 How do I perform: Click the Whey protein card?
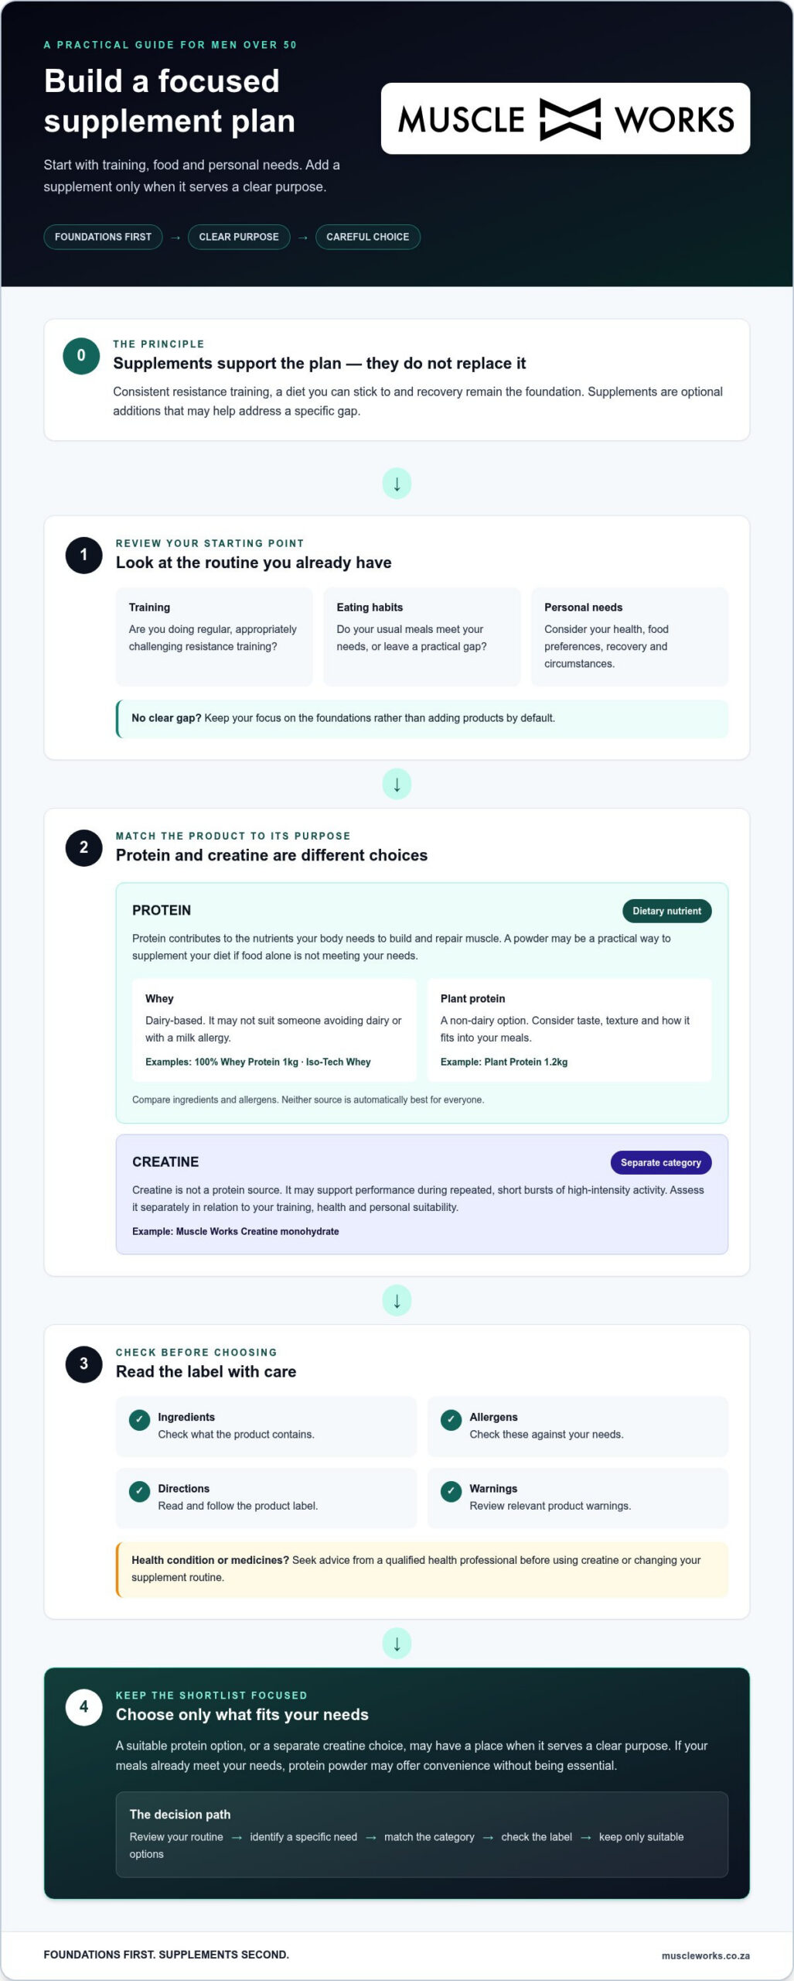click(274, 1030)
